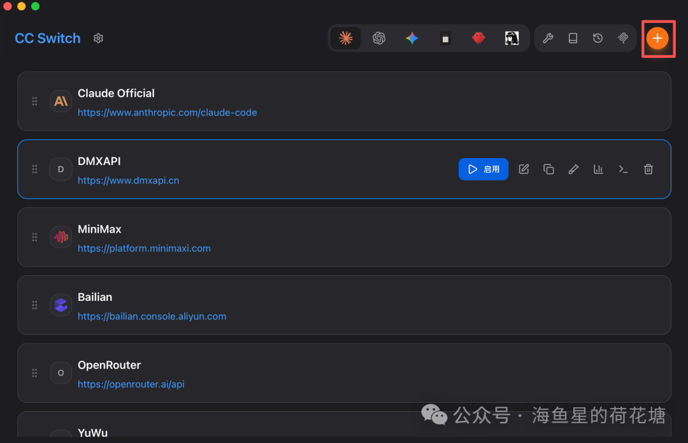Edit the DMXAPI provider entry
This screenshot has width=688, height=443.
(x=524, y=169)
